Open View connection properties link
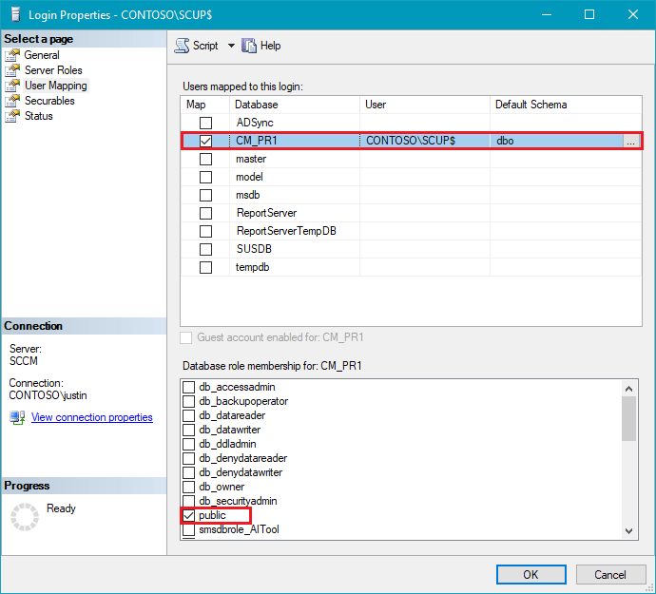 (x=91, y=417)
